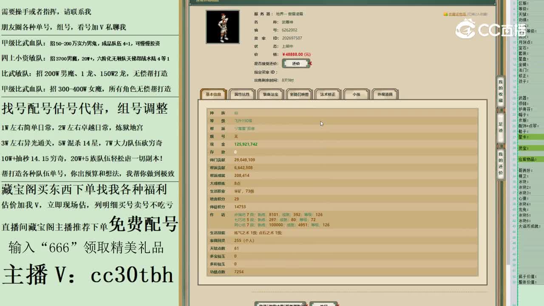The image size is (544, 306).
Task: Click the price ¥48888.00 text
Action: pos(296,54)
